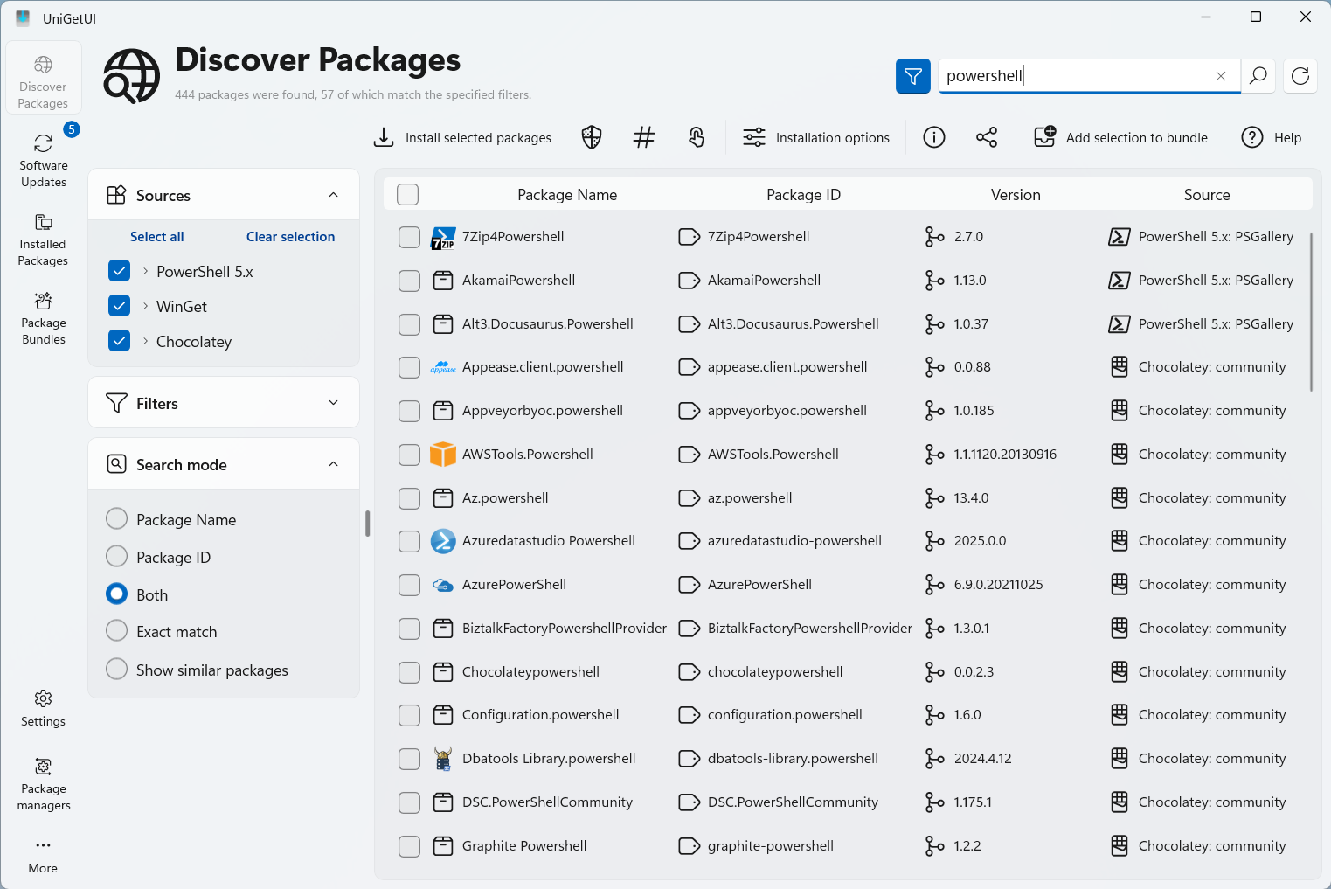Click Add selection to bundle

(1120, 137)
